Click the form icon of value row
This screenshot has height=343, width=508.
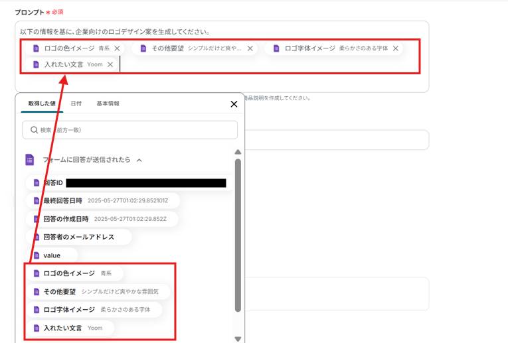coord(37,255)
